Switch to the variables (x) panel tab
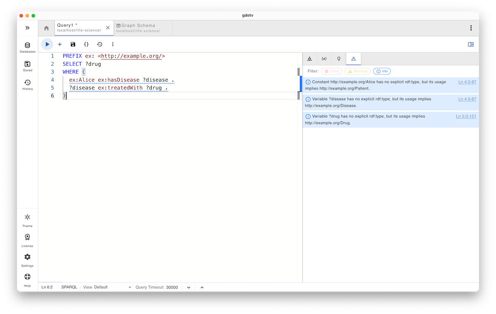This screenshot has width=496, height=314. 324,59
